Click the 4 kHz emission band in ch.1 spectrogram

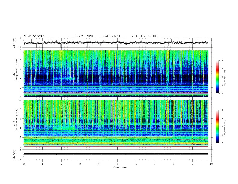[64, 79]
